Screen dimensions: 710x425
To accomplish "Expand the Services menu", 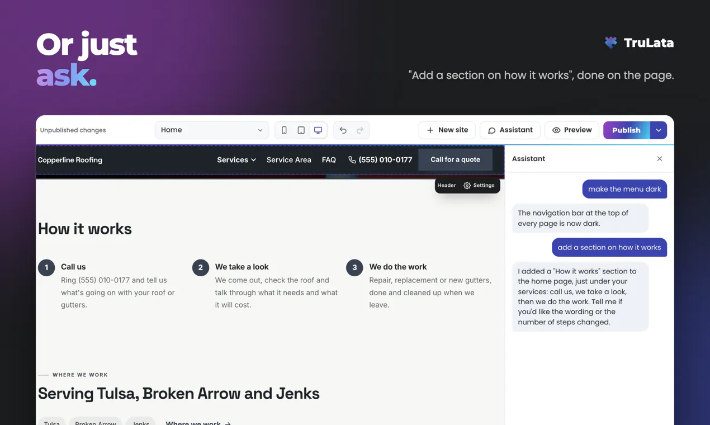I will coord(236,160).
